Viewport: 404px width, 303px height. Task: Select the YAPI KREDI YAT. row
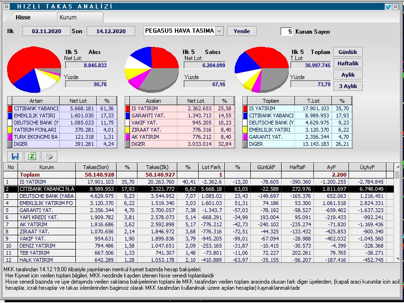coord(199,217)
